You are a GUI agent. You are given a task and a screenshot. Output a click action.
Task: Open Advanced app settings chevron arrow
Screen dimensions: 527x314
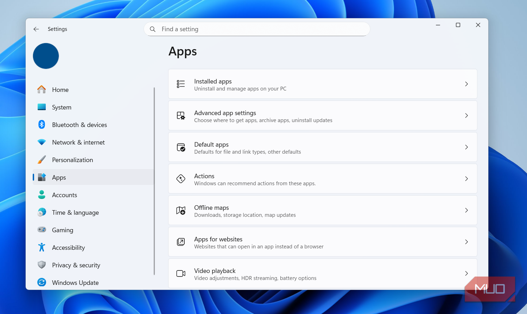point(466,115)
